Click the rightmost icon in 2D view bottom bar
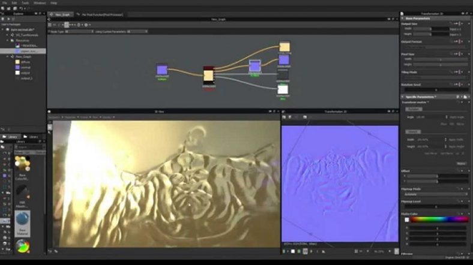The width and height of the screenshot is (473, 265). click(396, 251)
